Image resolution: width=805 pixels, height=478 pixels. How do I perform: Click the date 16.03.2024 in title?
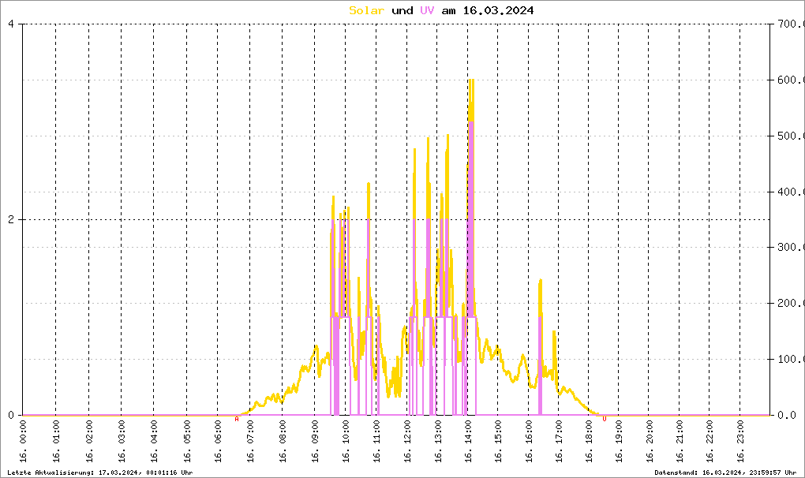(498, 10)
